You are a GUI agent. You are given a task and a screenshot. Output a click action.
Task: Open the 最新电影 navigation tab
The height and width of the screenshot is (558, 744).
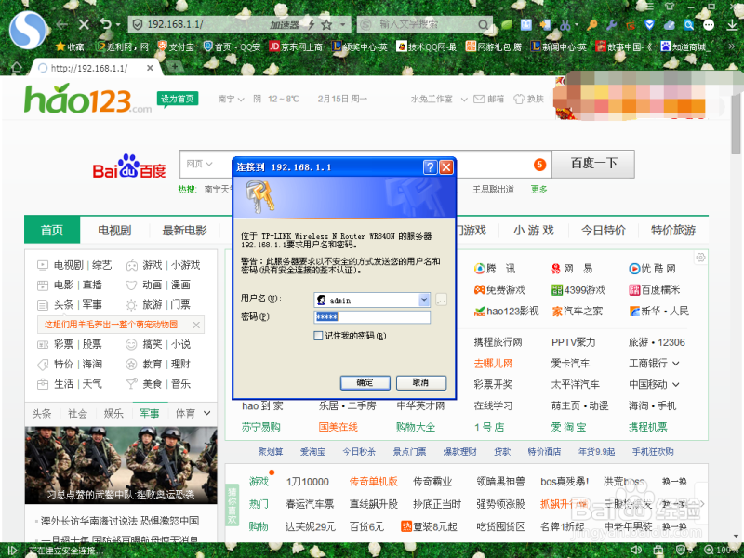[184, 230]
